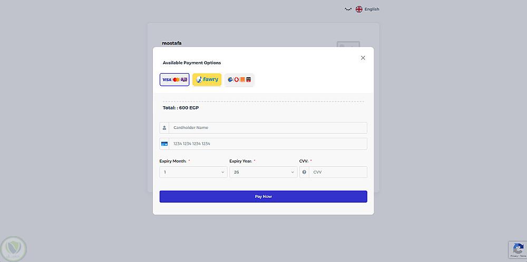527x262 pixels.
Task: Click the person icon beside Cardholder Name
Action: (x=164, y=128)
